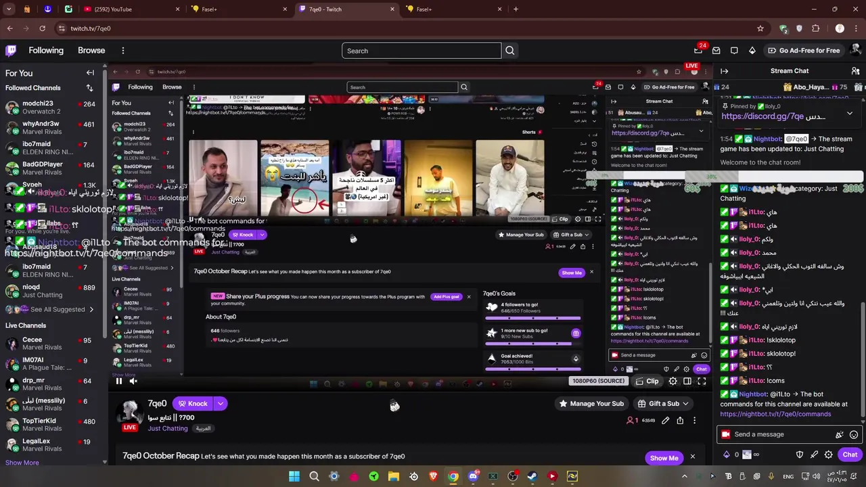Click the Go Ad-Free for Free button
866x487 pixels.
[x=804, y=51]
